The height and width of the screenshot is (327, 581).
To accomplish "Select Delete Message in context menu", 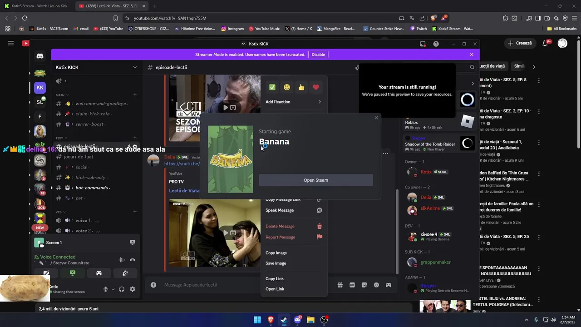I will (294, 226).
